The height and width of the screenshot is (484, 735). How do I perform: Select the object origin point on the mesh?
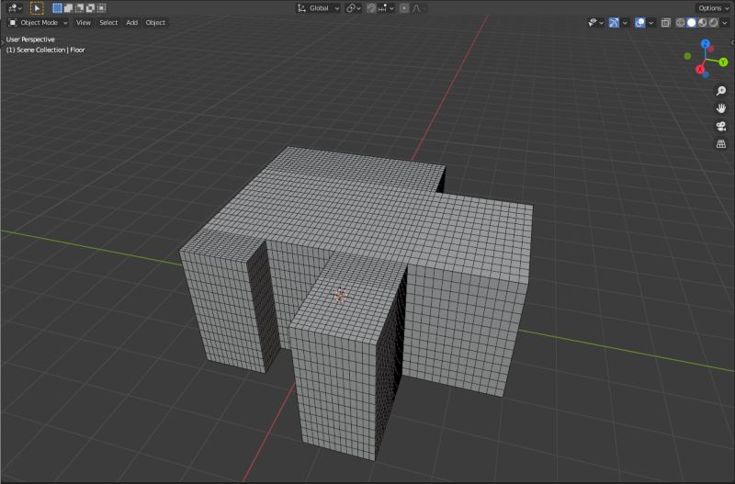(340, 295)
